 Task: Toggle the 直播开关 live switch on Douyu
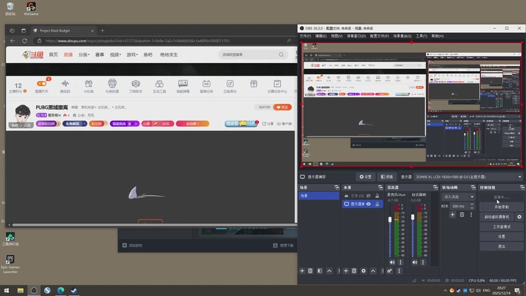point(41,84)
